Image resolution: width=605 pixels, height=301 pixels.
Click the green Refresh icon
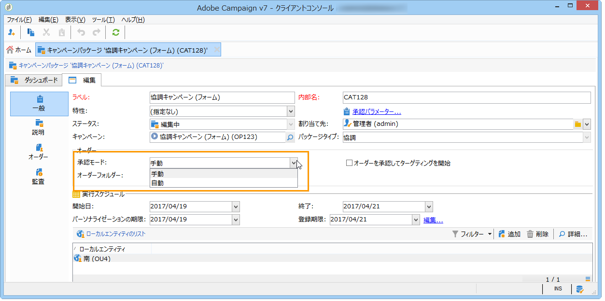(x=115, y=32)
